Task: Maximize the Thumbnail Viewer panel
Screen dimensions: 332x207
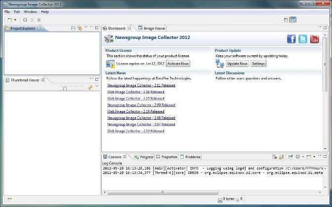Action: pyautogui.click(x=97, y=79)
